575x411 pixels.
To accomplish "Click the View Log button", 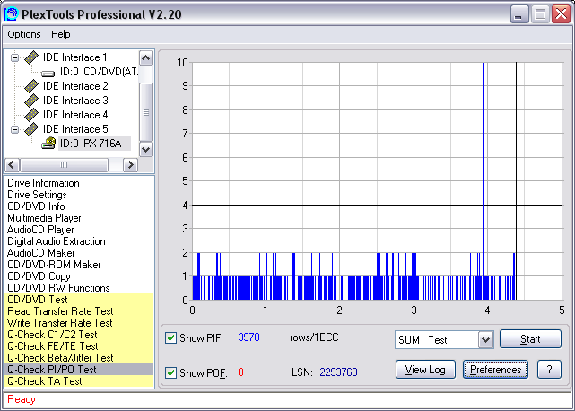I will click(x=425, y=370).
